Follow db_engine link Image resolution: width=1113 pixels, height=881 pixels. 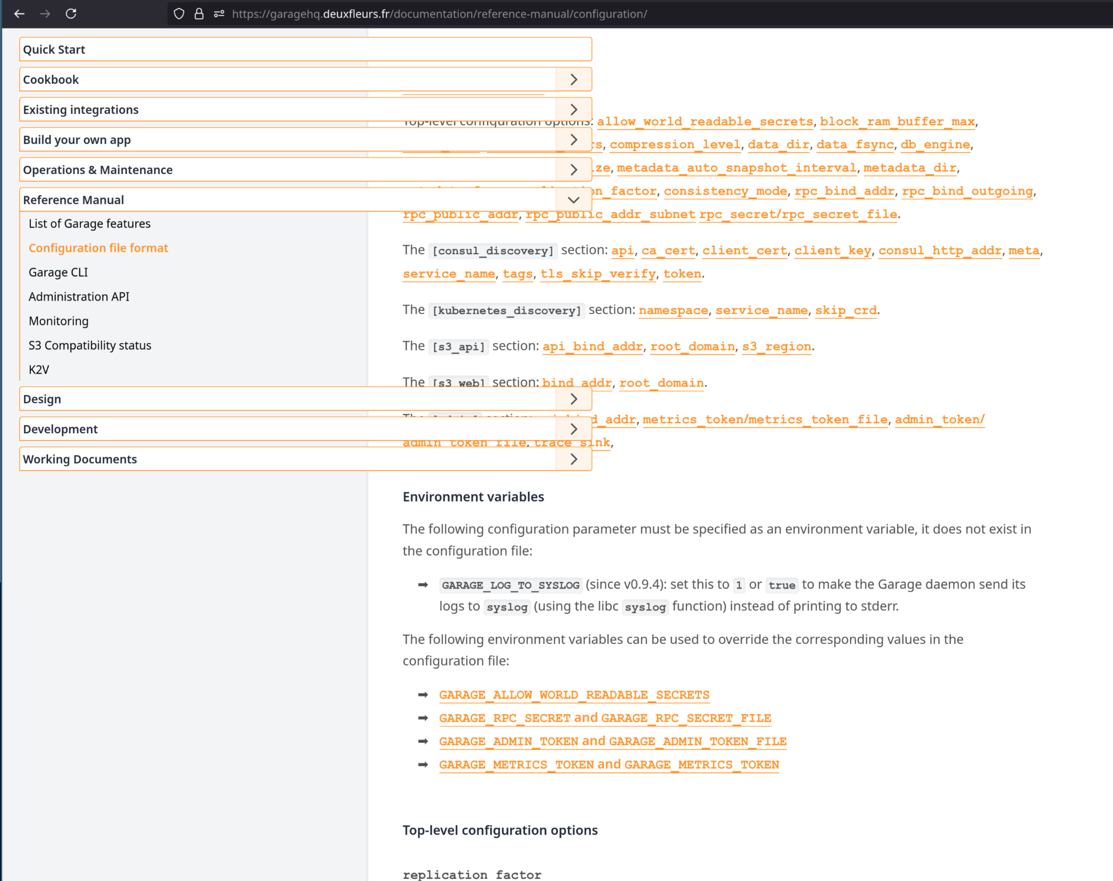936,145
